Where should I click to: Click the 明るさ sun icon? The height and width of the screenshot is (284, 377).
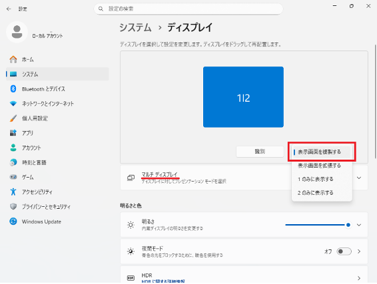pyautogui.click(x=131, y=225)
